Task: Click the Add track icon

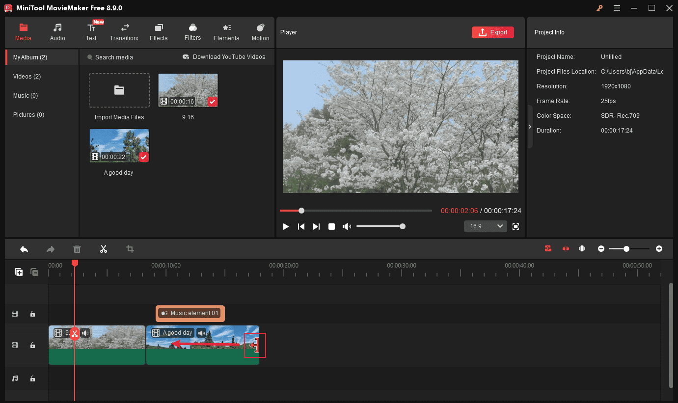Action: pos(19,272)
